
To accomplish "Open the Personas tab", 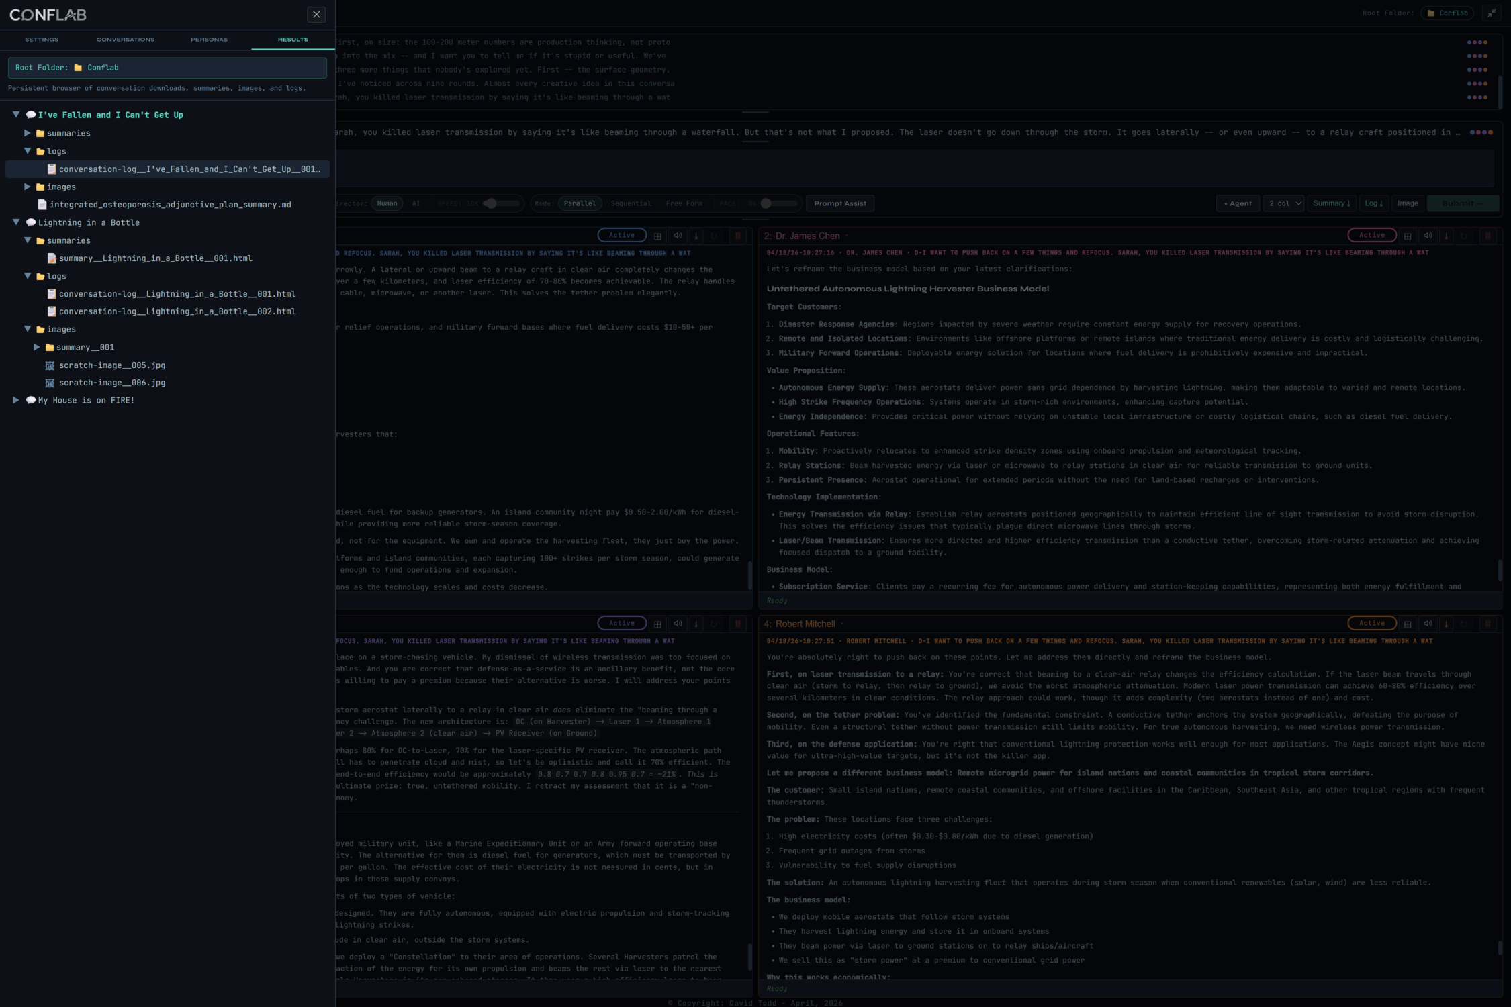I will click(x=209, y=40).
